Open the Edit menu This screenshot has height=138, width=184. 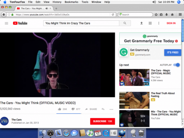coord(38,2)
